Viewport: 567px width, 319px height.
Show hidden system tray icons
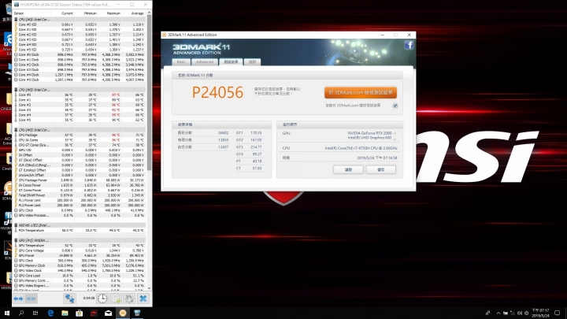[498, 313]
